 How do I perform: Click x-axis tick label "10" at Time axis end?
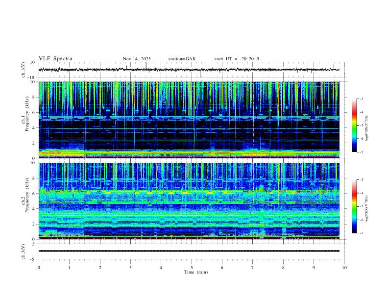[x=344, y=268]
